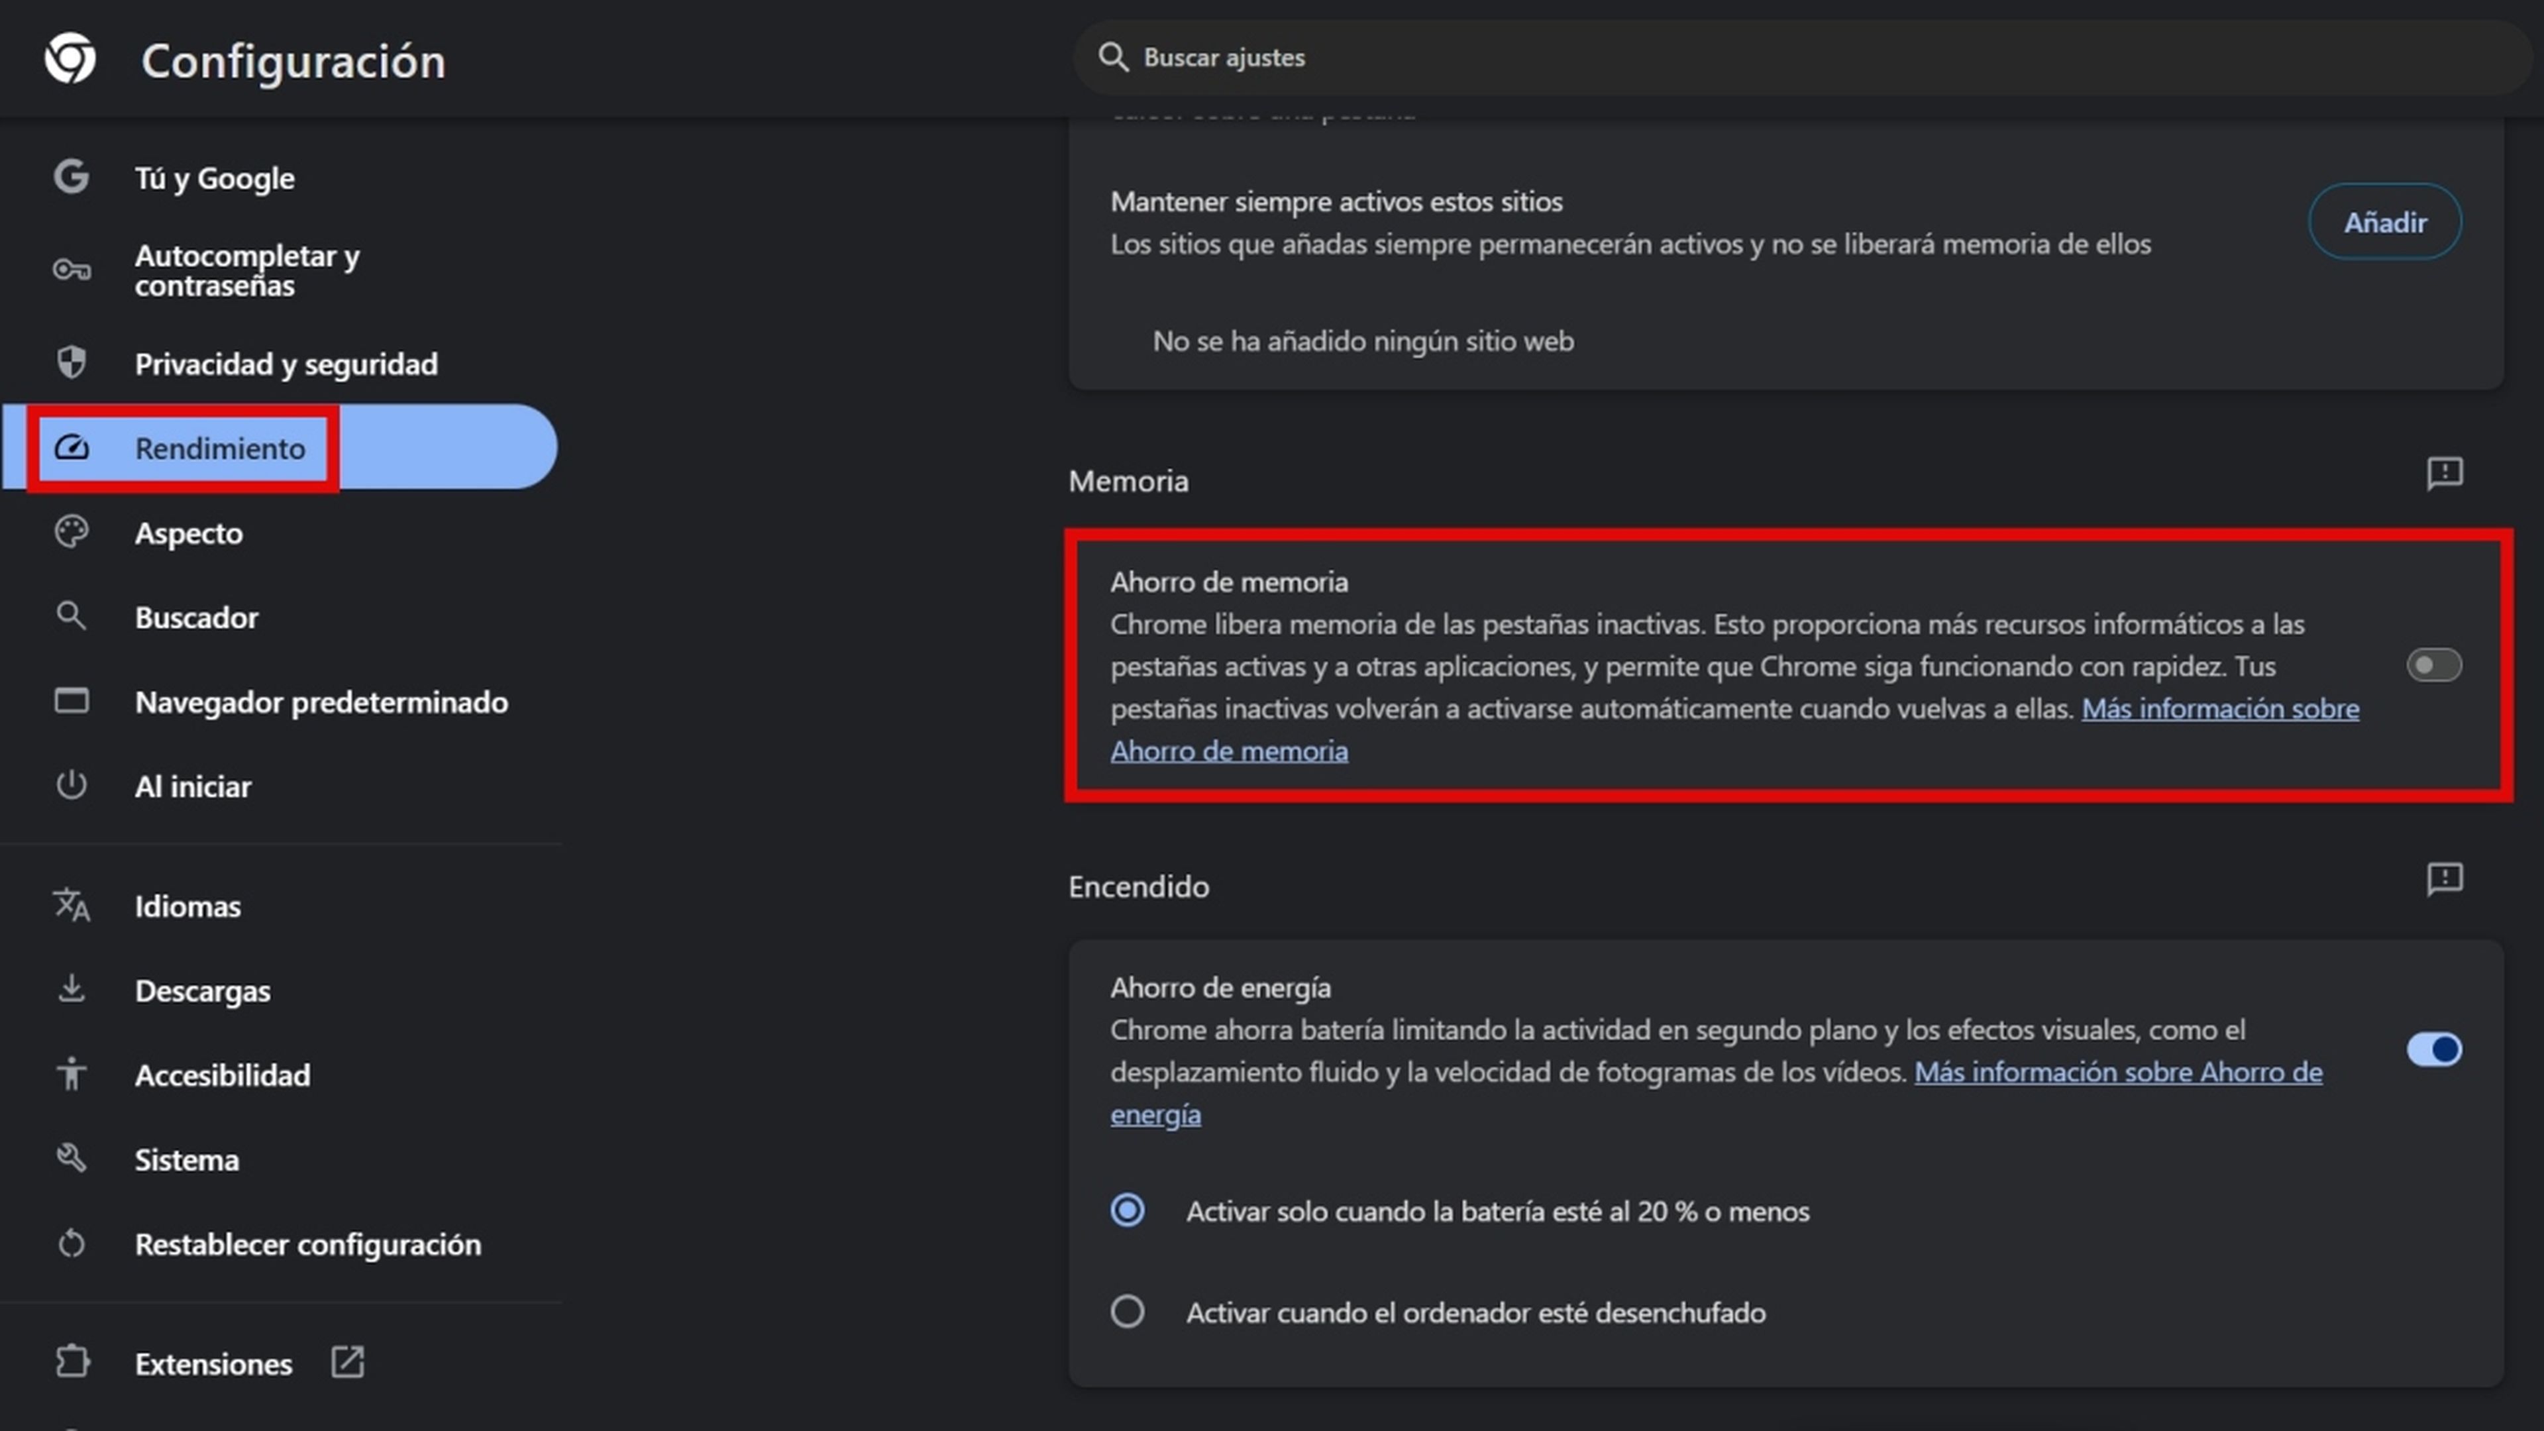
Task: Click the shield icon for Privacidad y seguridad
Action: pos(71,362)
